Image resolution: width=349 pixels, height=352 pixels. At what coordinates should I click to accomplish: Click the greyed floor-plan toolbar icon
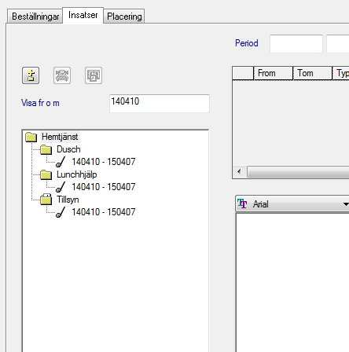click(94, 75)
